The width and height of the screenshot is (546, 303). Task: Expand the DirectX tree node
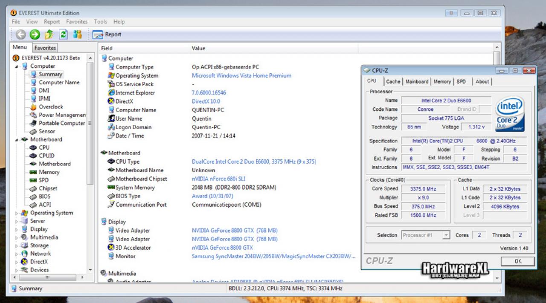click(x=17, y=262)
